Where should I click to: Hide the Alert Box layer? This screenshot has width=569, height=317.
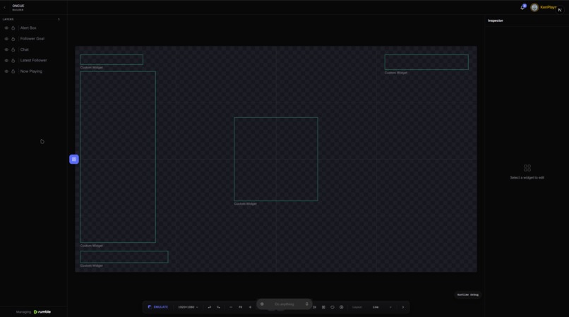point(6,28)
